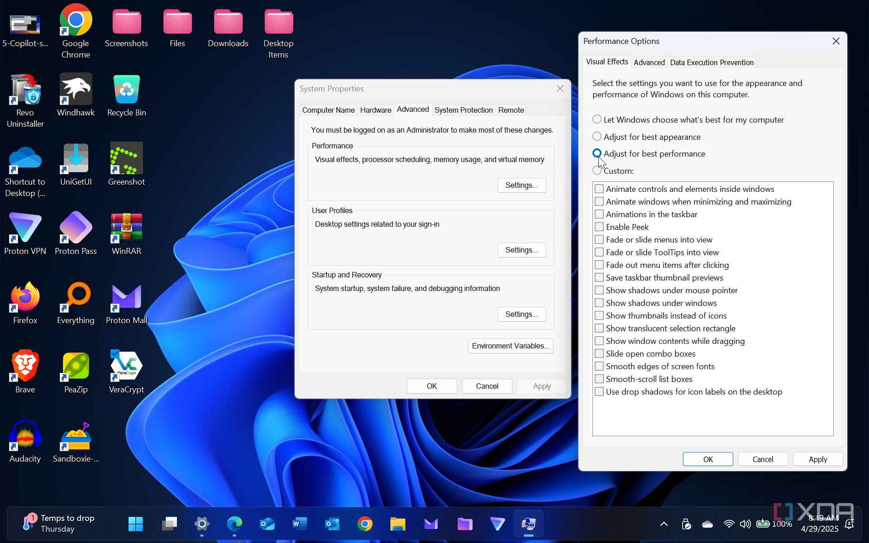
Task: Select the Recycle Bin icon
Action: [127, 95]
